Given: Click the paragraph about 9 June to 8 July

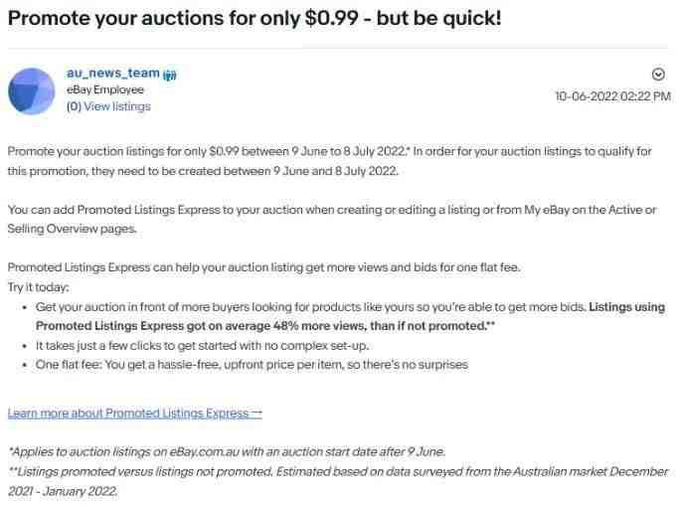Looking at the screenshot, I should click(x=329, y=161).
